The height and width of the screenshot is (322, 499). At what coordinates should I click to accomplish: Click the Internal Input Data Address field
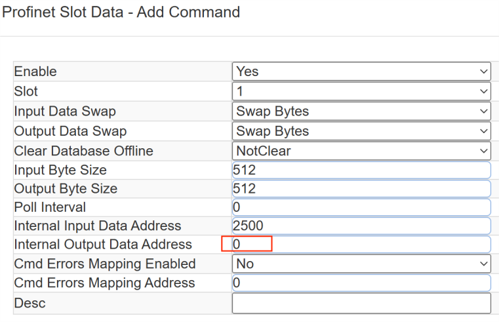(361, 226)
